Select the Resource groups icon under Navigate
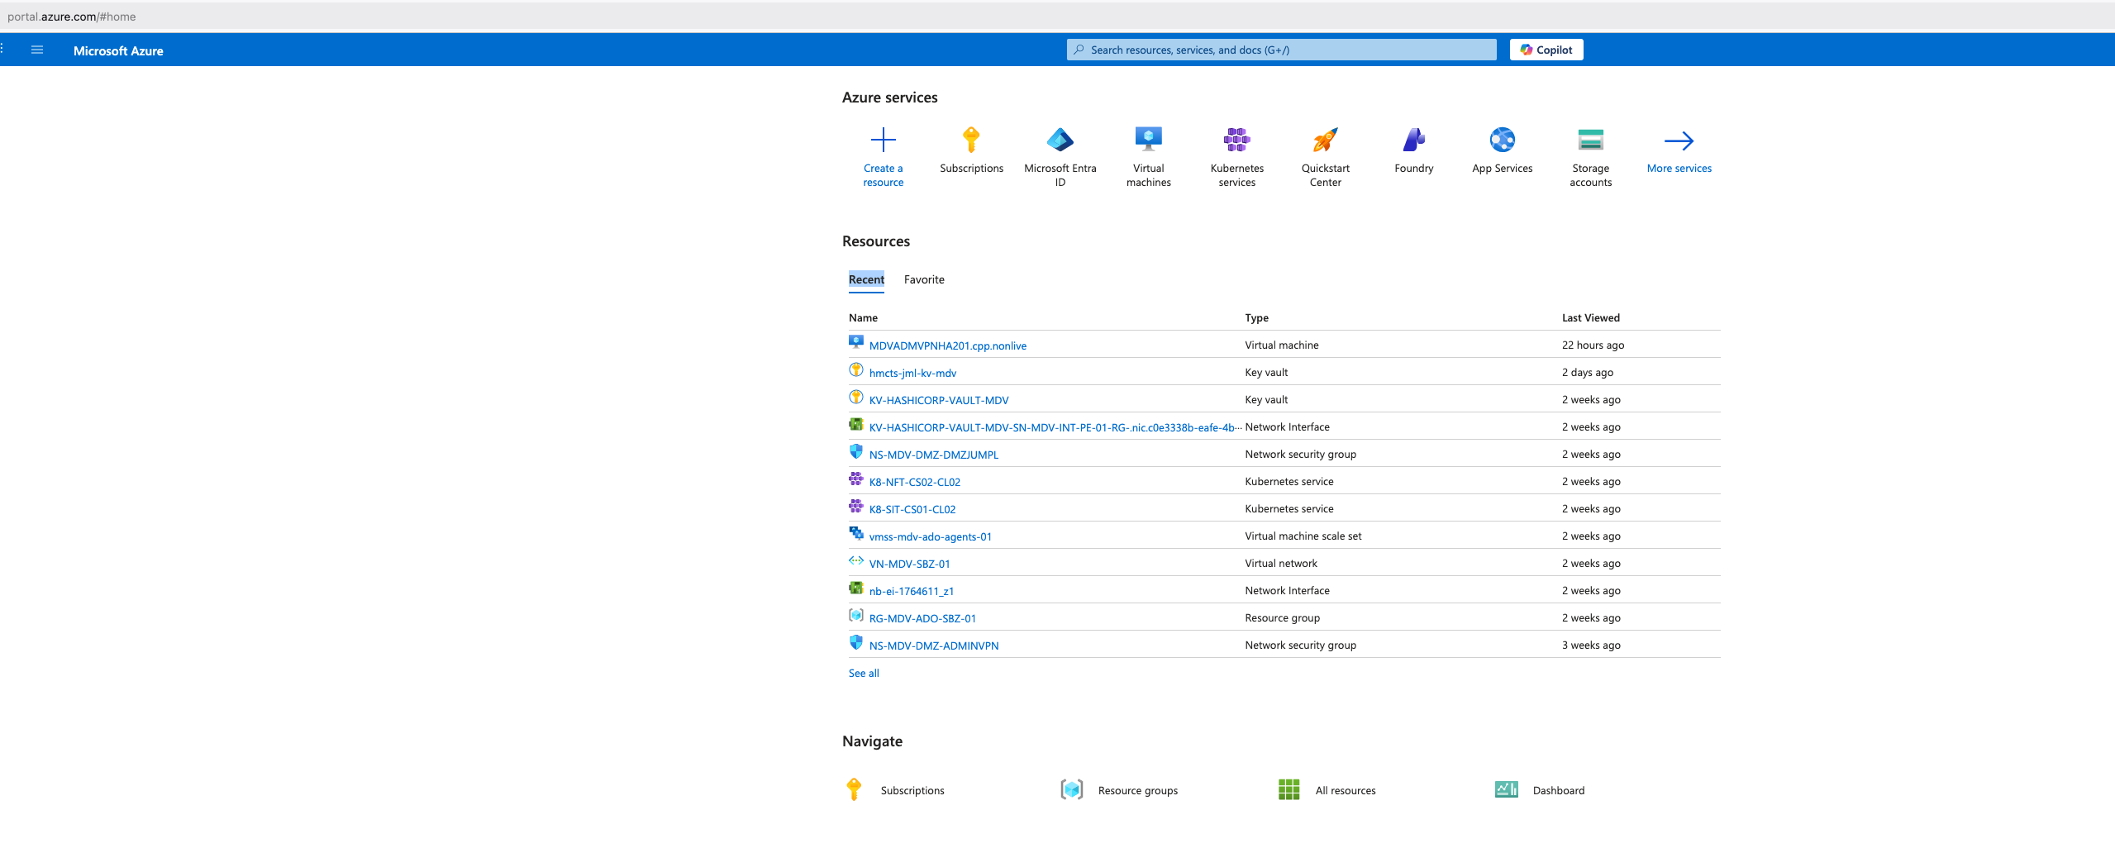The width and height of the screenshot is (2115, 848). (x=1071, y=789)
